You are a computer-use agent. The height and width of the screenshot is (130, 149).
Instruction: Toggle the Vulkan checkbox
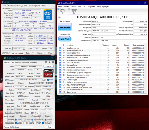pyautogui.click(x=16, y=123)
